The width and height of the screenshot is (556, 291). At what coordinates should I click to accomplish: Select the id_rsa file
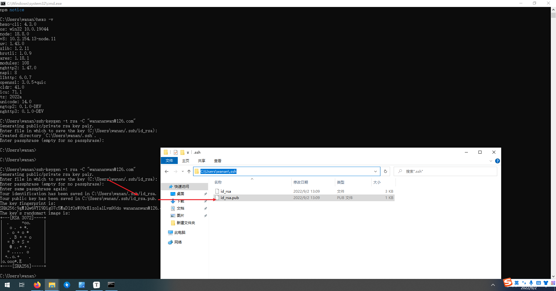pos(226,191)
